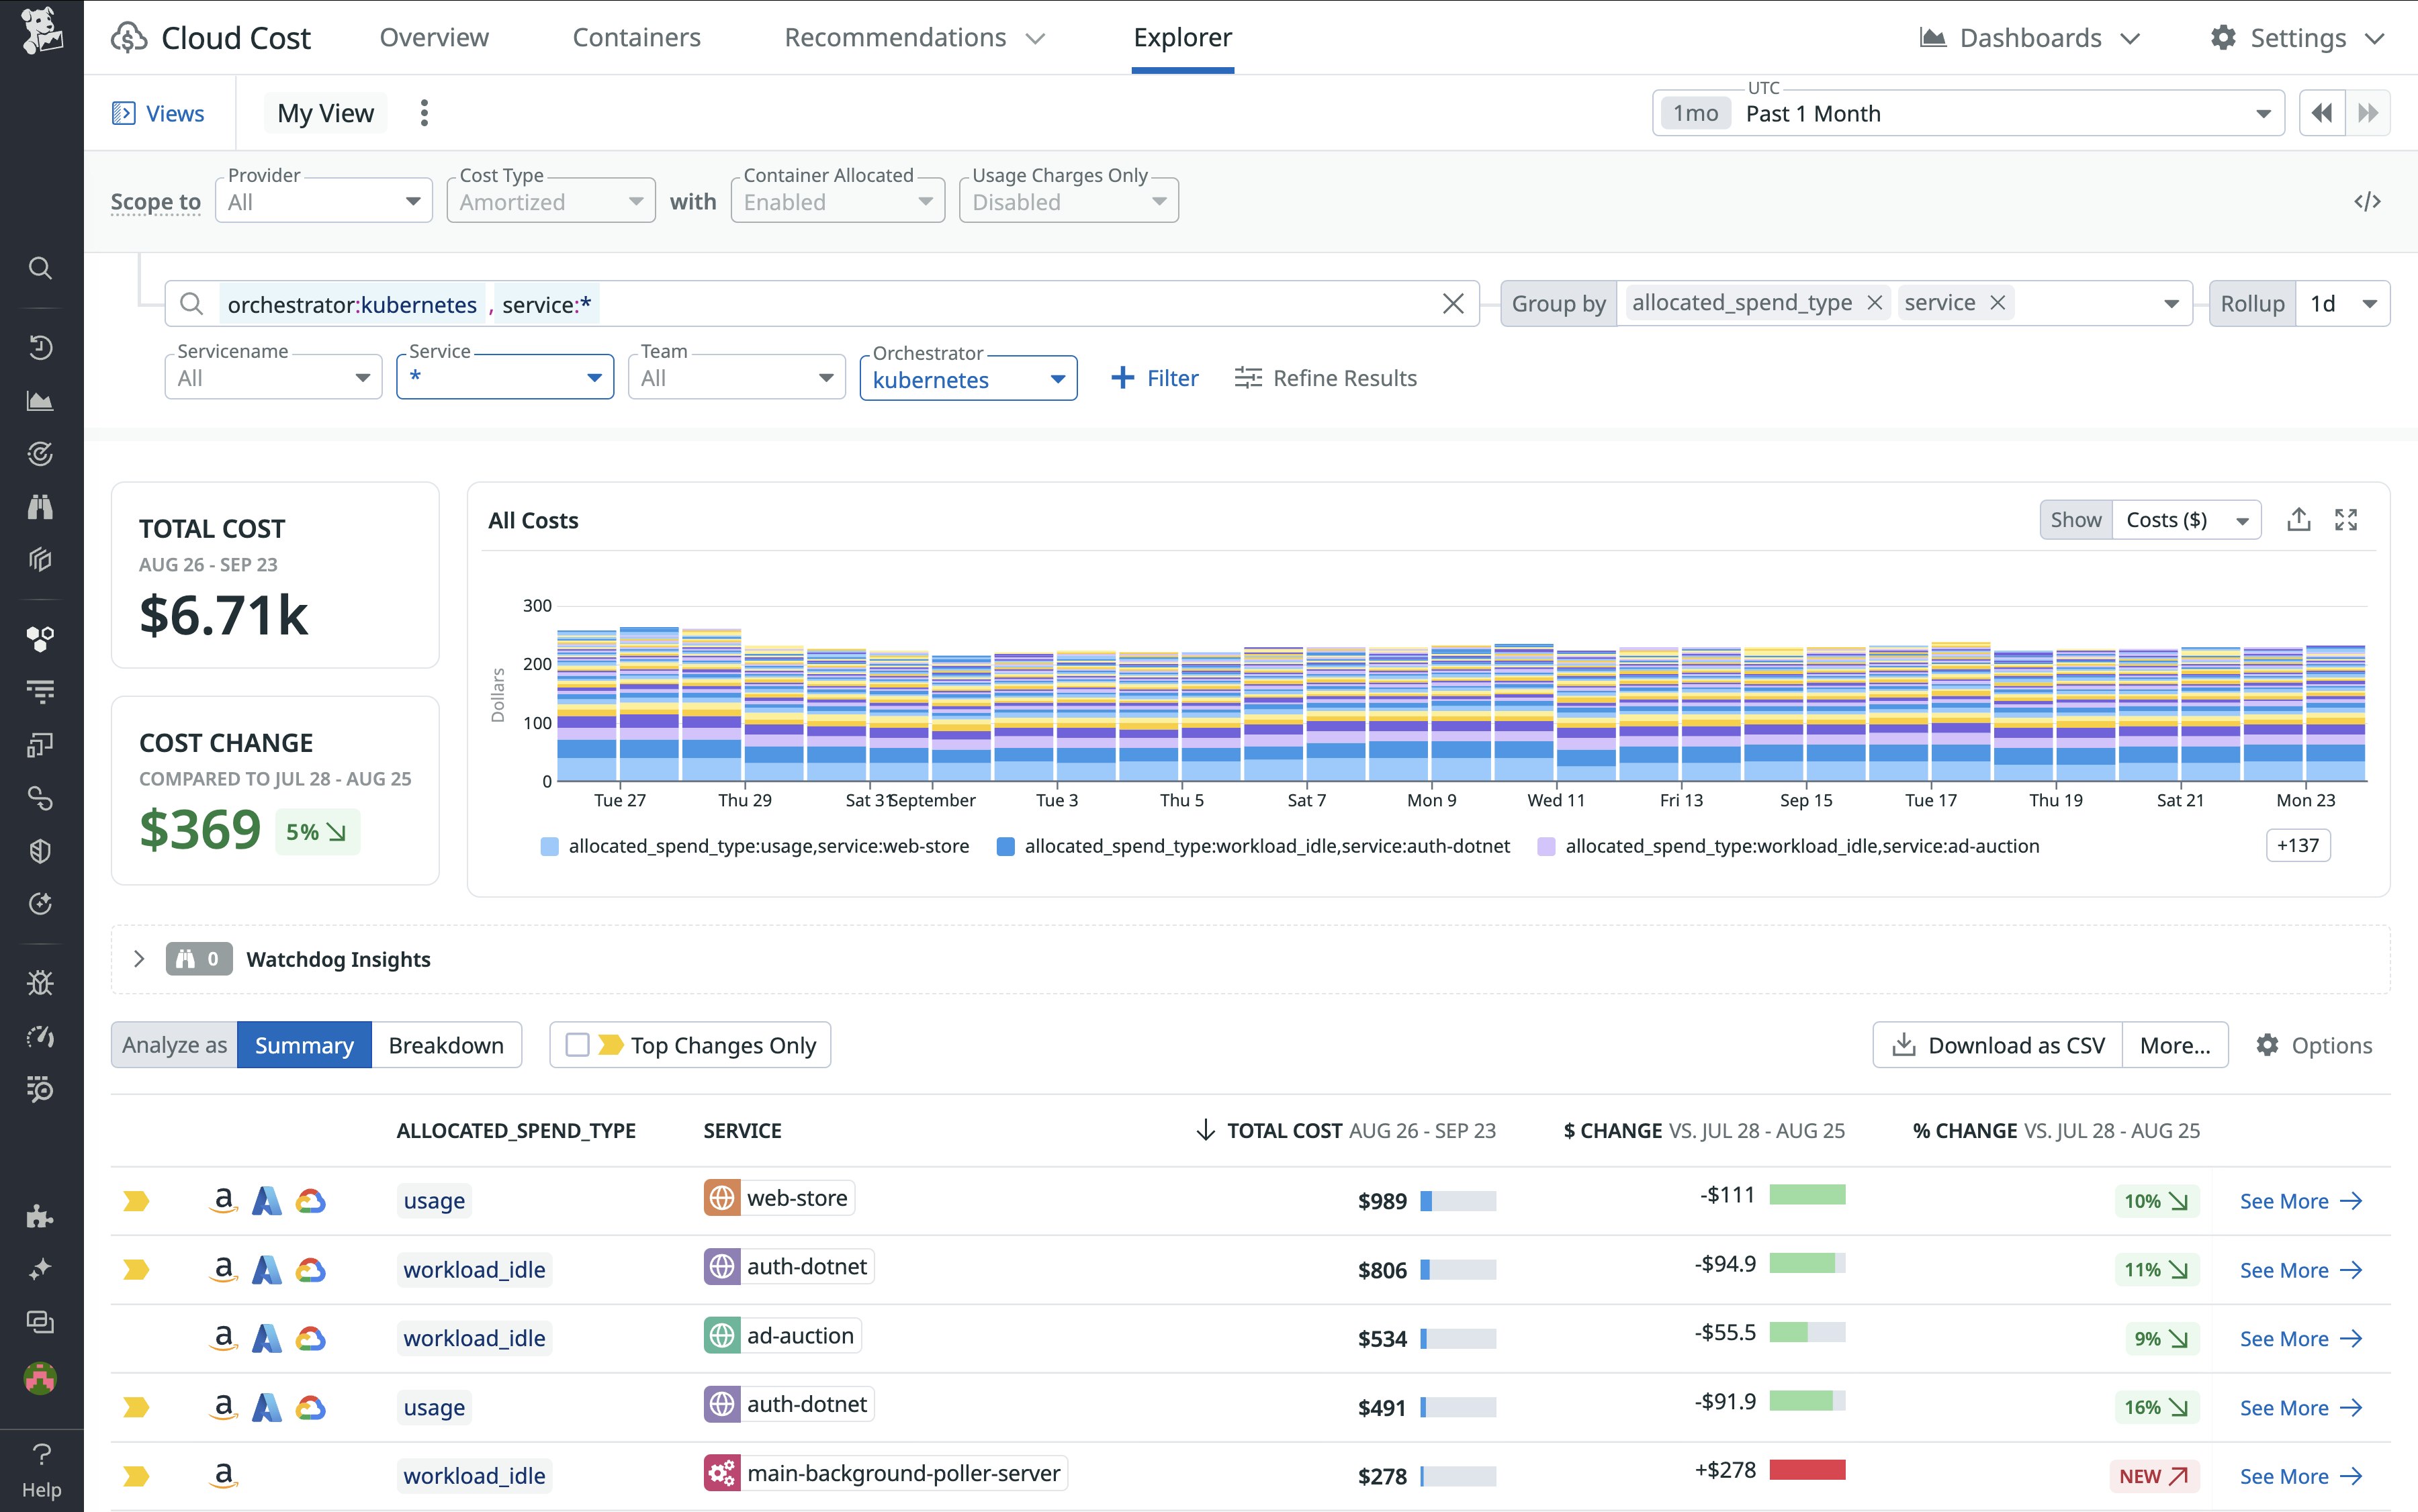2418x1512 pixels.
Task: Open the Overview tab
Action: click(x=434, y=38)
